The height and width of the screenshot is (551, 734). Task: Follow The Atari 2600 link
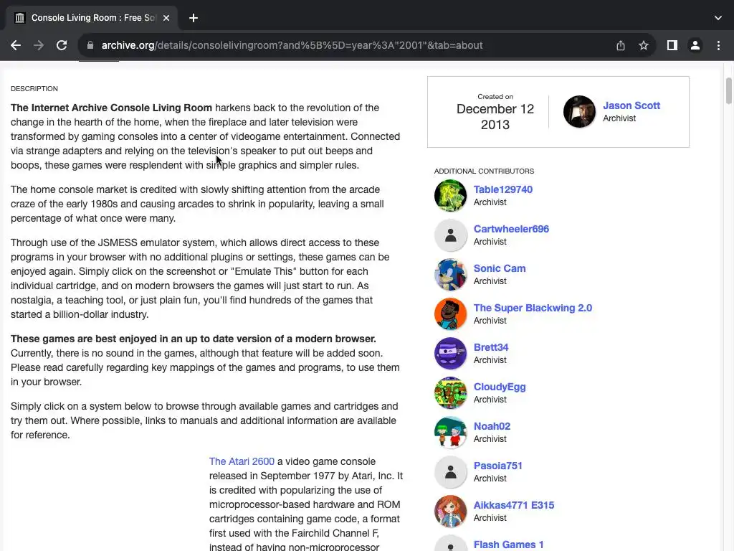coord(242,461)
